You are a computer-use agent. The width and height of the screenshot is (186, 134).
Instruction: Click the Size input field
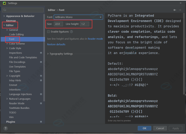(x=58, y=24)
